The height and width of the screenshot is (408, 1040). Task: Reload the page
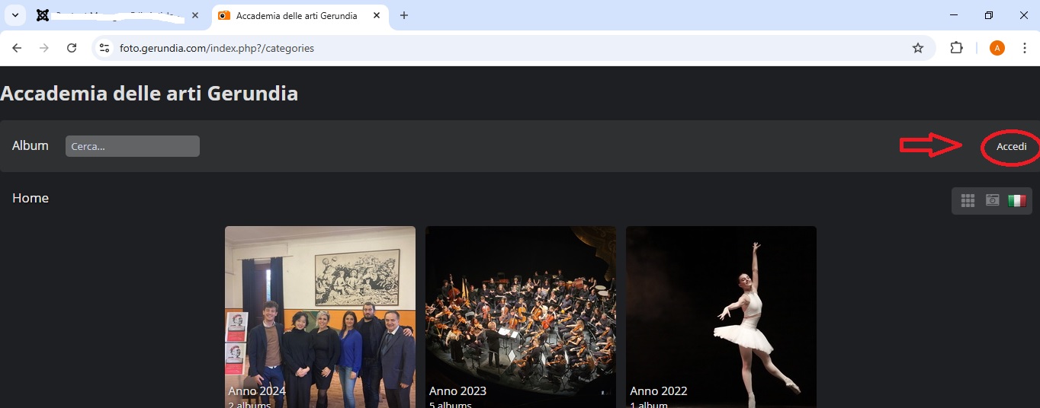tap(72, 48)
